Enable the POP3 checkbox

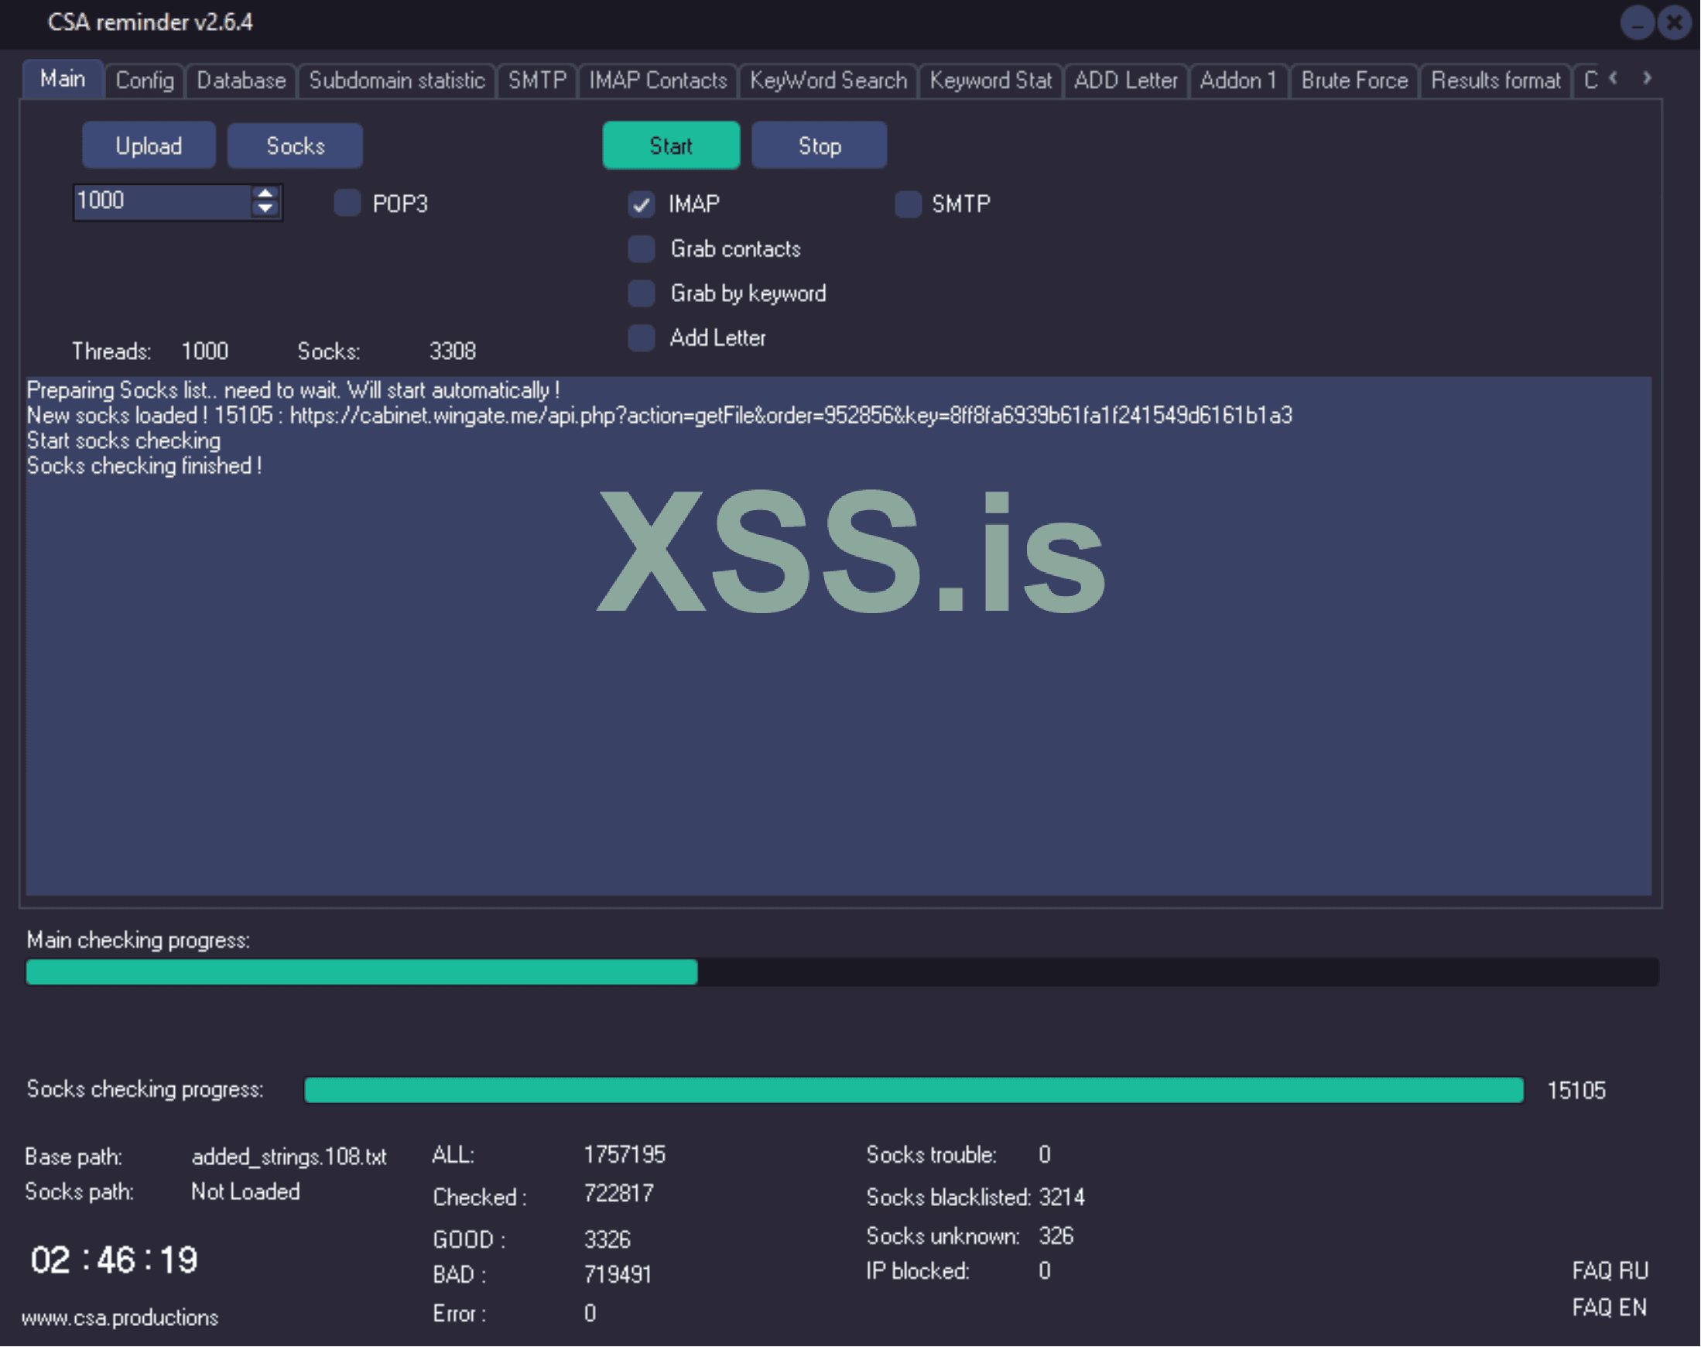click(347, 204)
